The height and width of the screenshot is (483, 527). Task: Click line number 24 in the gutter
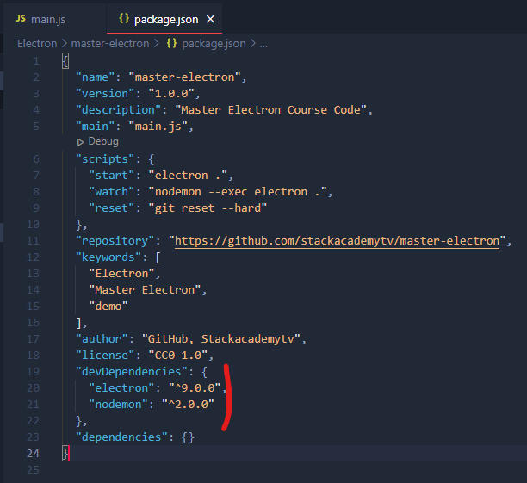point(33,454)
